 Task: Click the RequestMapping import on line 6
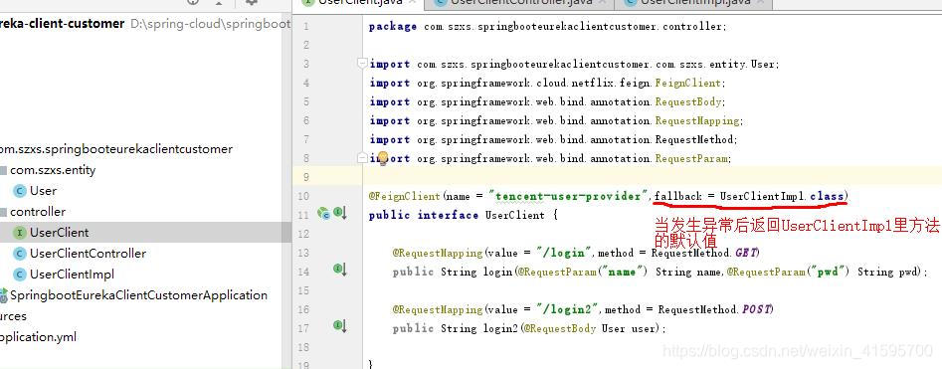(556, 120)
